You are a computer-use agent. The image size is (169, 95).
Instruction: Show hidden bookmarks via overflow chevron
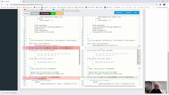154,7
